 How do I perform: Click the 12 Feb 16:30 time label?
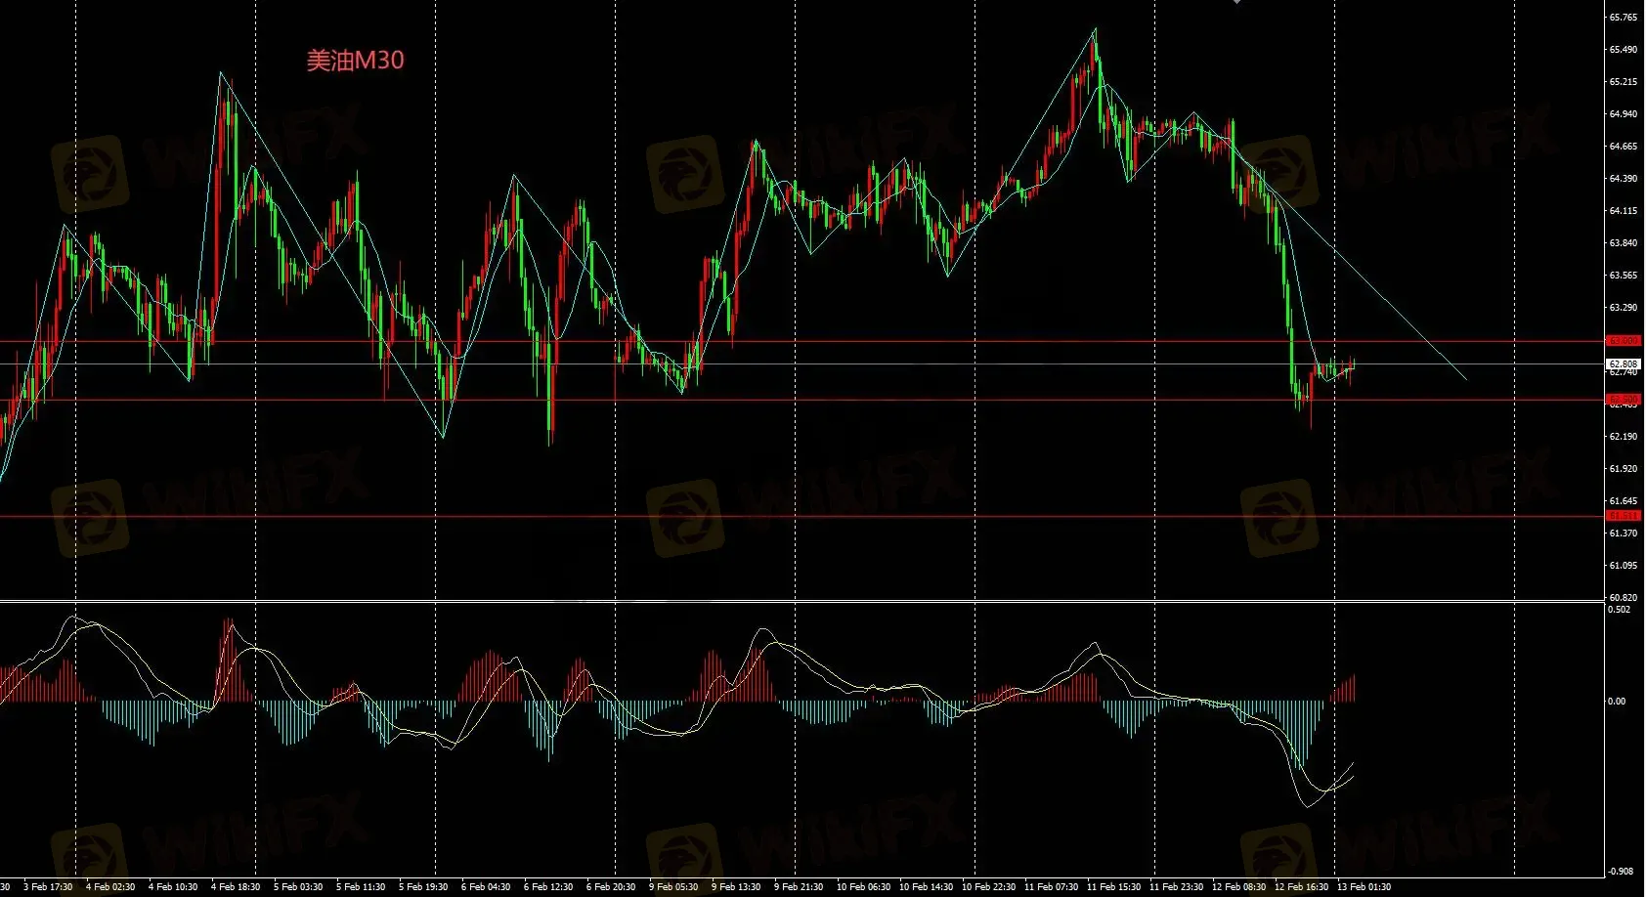tap(1301, 887)
